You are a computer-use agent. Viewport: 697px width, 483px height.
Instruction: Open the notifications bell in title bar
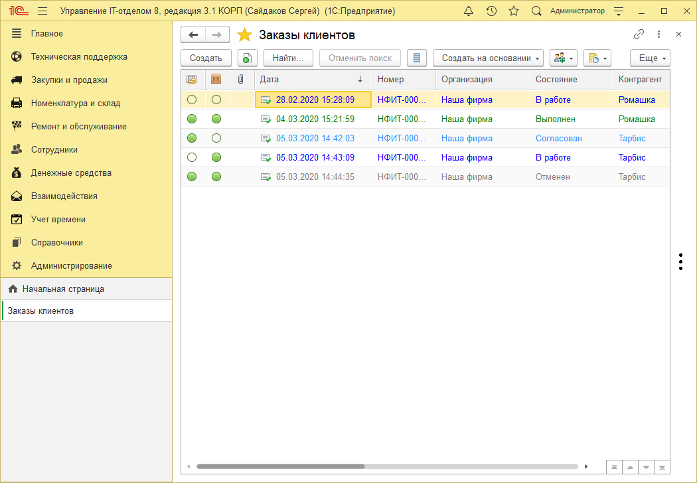click(x=469, y=11)
